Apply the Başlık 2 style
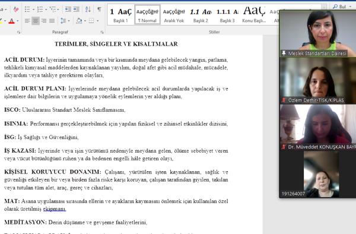The height and width of the screenshot is (234, 356). (x=201, y=15)
